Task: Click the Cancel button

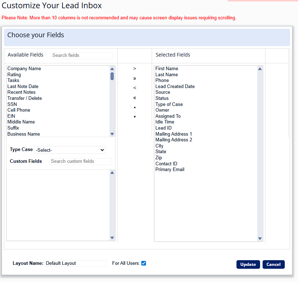Action: pyautogui.click(x=273, y=264)
